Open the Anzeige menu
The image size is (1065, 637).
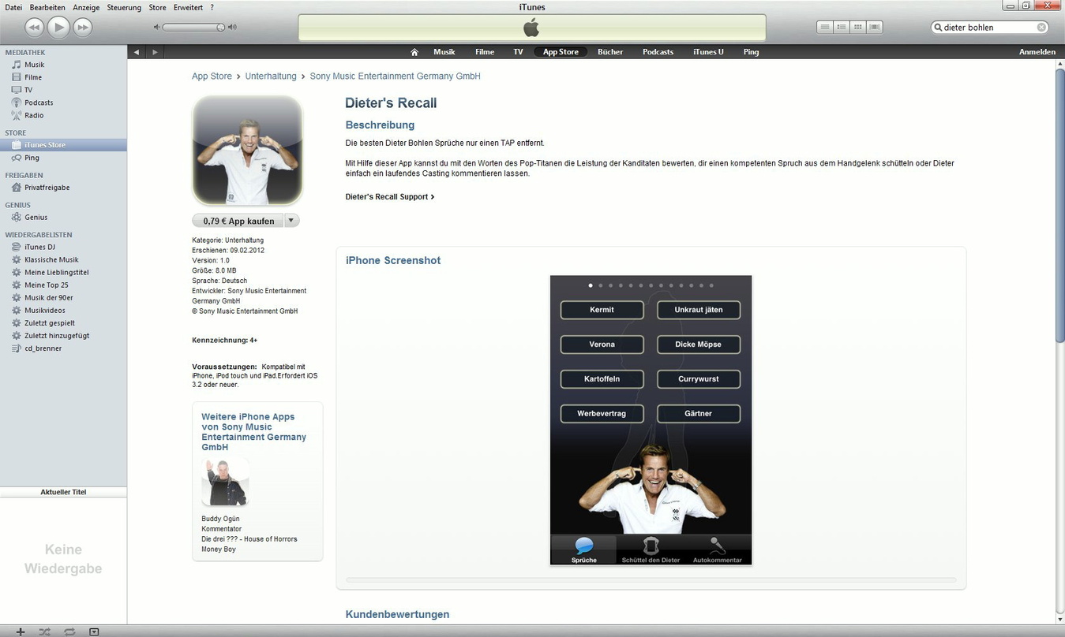[86, 7]
